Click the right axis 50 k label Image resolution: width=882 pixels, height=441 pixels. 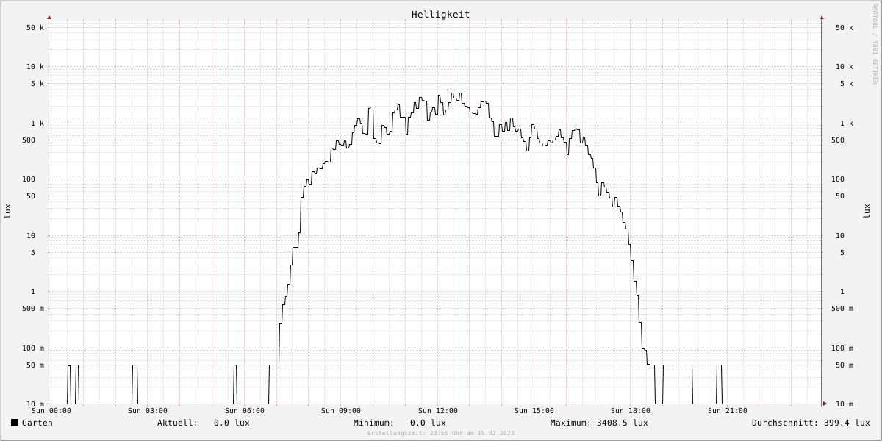pos(845,28)
